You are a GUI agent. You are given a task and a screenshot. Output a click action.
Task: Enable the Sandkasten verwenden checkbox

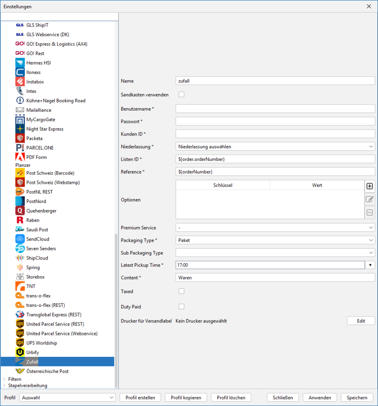pos(182,95)
